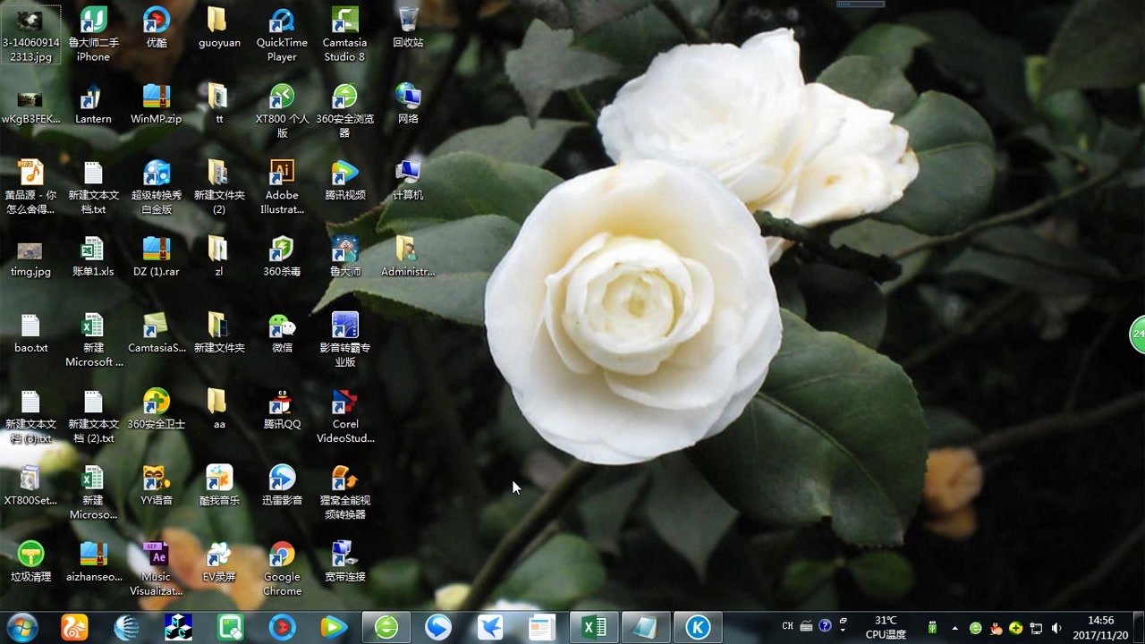1145x644 pixels.
Task: Launch EV录屏 screen recorder
Action: [219, 562]
